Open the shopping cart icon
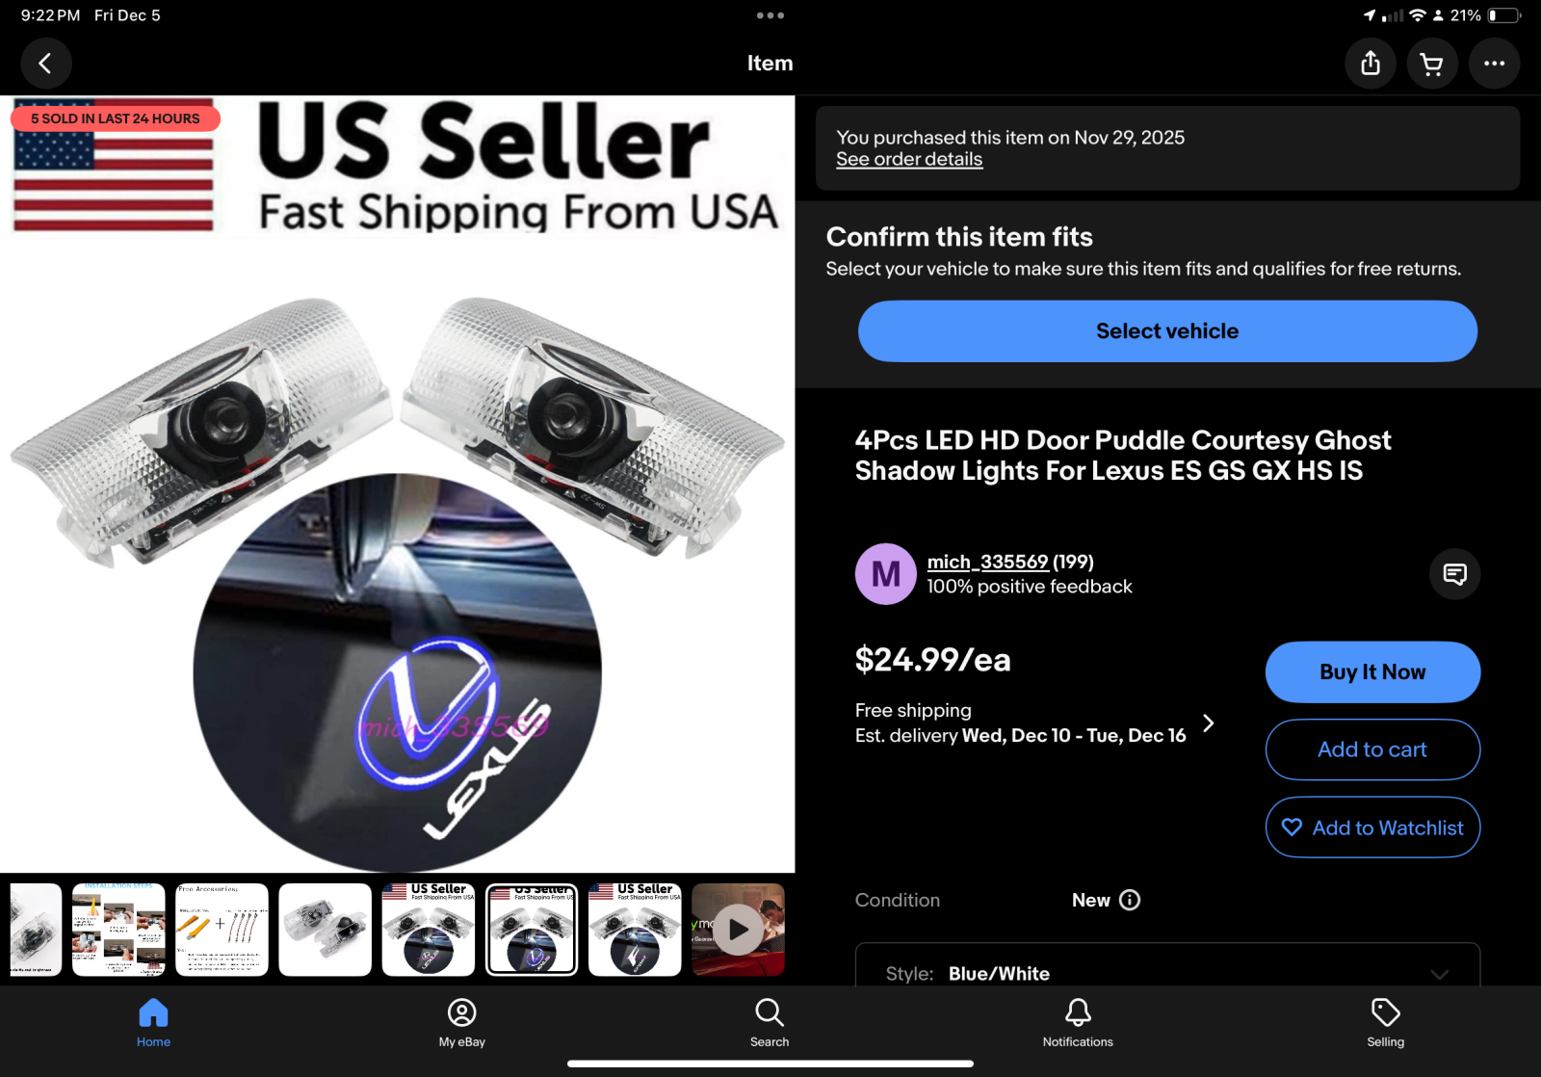This screenshot has height=1077, width=1541. click(1432, 64)
